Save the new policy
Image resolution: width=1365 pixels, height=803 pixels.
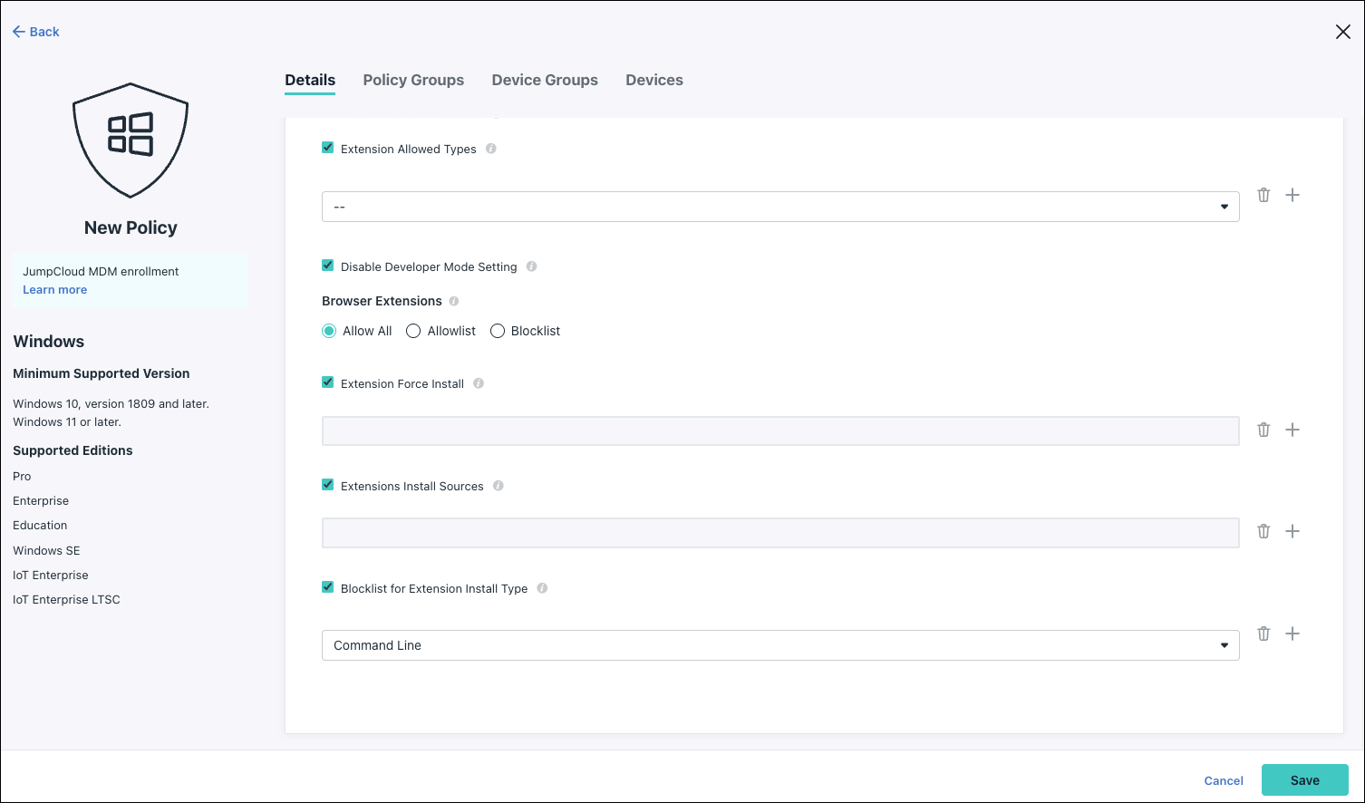click(1304, 780)
